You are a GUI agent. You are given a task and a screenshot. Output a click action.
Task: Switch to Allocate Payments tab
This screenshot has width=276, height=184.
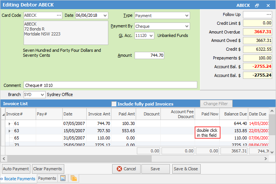click(x=18, y=179)
